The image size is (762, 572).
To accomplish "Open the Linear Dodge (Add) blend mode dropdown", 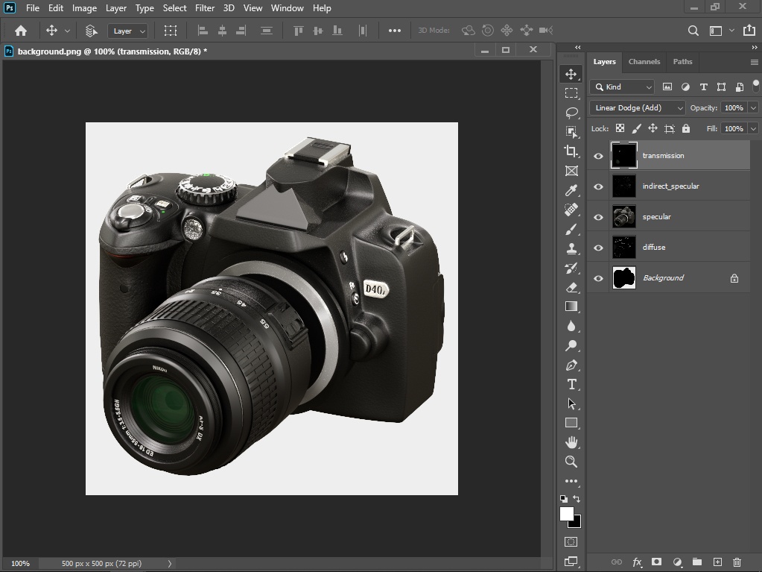I will (637, 108).
